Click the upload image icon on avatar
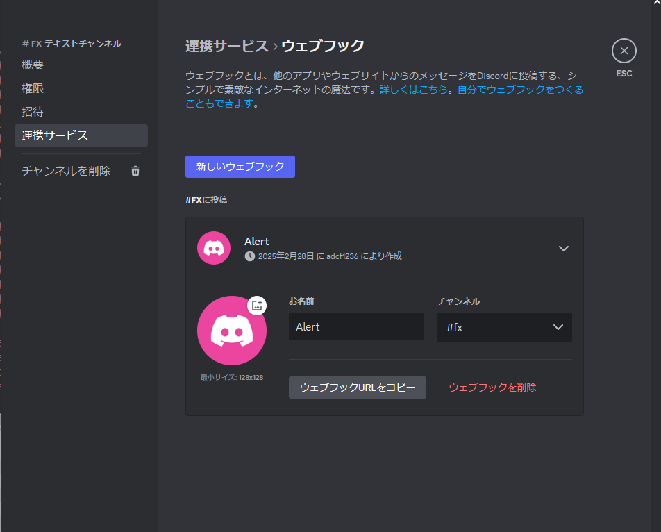The image size is (661, 532). pyautogui.click(x=257, y=305)
